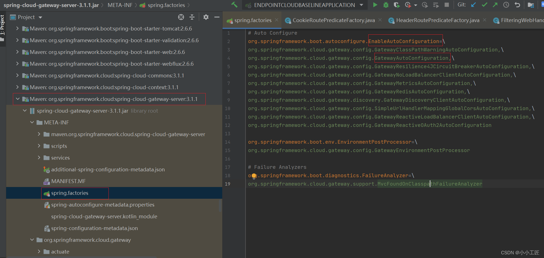
Task: Select spring.factories in the tree
Action: pyautogui.click(x=70, y=193)
